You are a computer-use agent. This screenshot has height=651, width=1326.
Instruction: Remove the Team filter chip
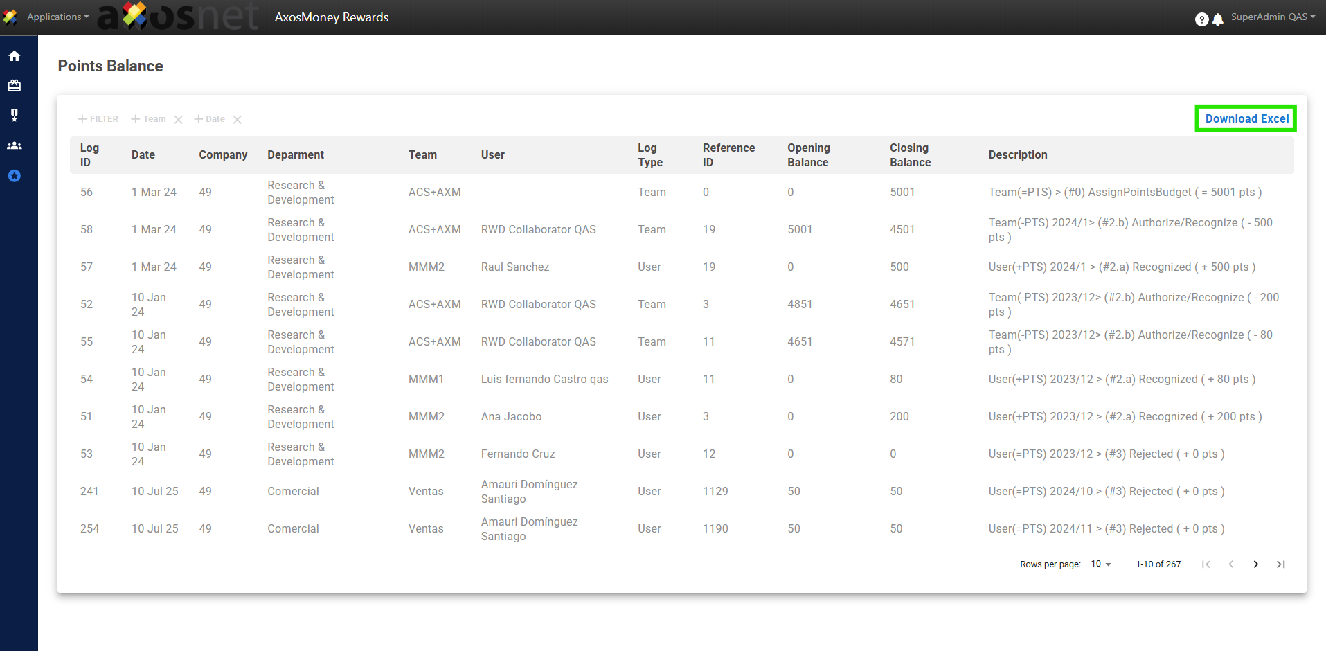click(x=179, y=120)
